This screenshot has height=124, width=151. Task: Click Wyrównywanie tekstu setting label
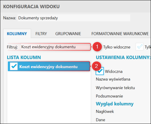point(115,88)
